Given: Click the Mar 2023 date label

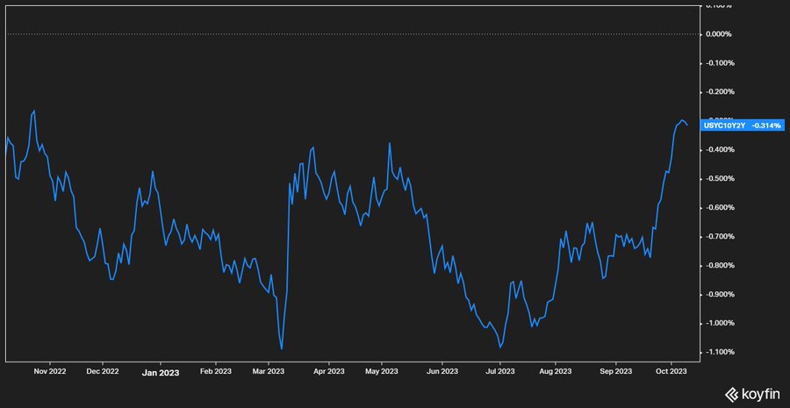Looking at the screenshot, I should [269, 371].
